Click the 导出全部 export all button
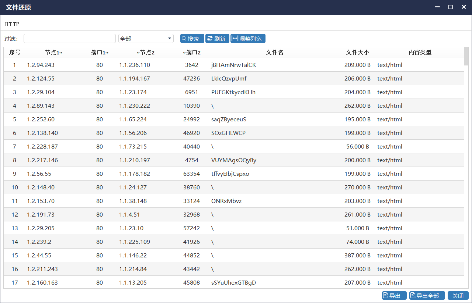 coord(427,296)
